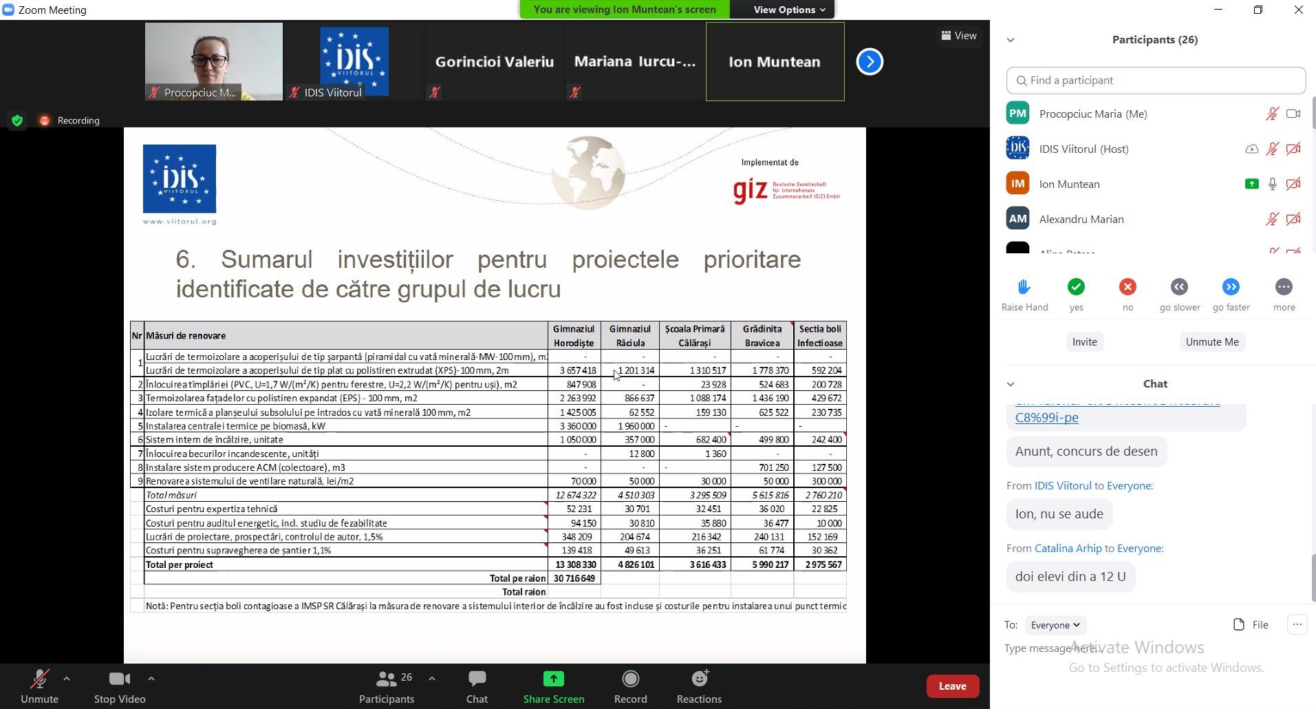Click the chat panel scrollbar
This screenshot has width=1316, height=709.
click(x=1313, y=577)
